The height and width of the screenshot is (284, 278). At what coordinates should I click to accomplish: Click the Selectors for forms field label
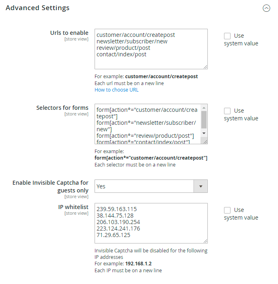click(x=62, y=108)
